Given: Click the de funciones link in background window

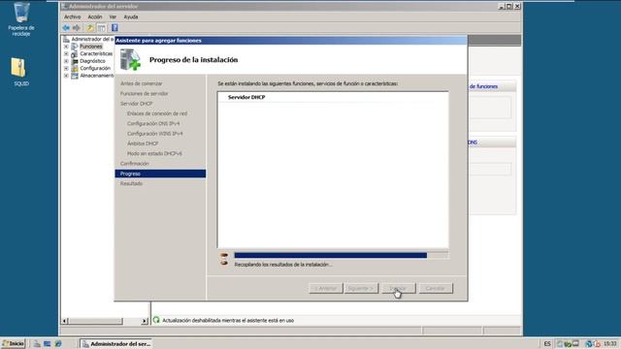Looking at the screenshot, I should [483, 86].
